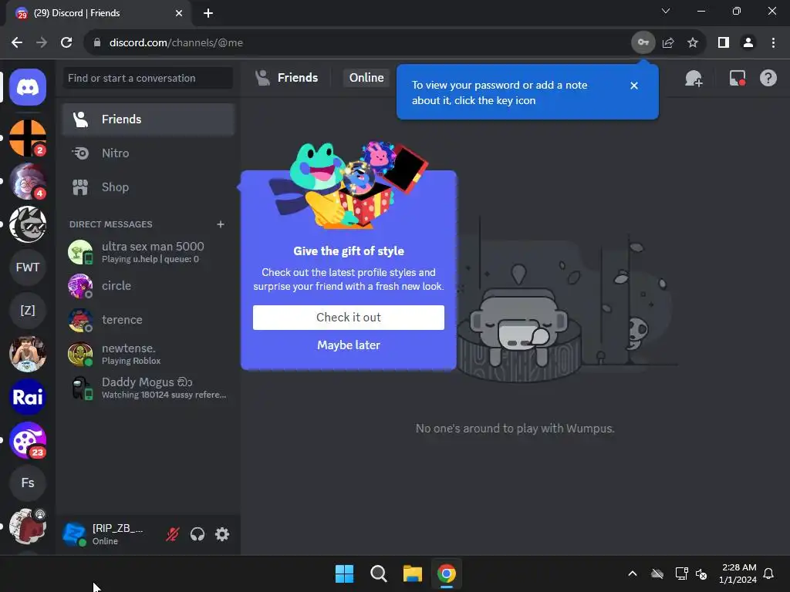Create a new DM with plus icon
Viewport: 790px width, 592px height.
coord(220,224)
